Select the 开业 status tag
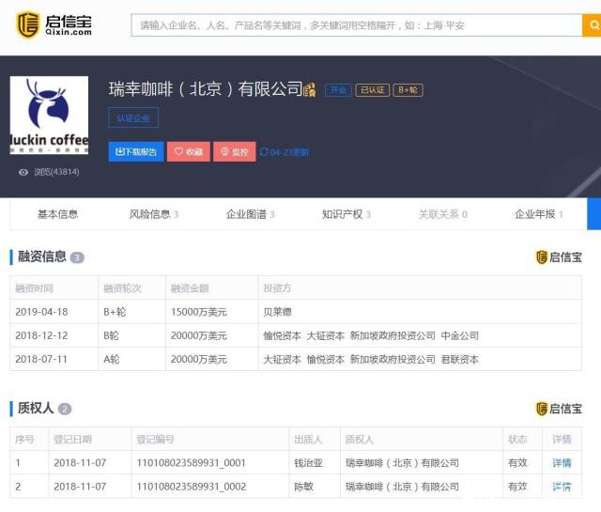This screenshot has width=601, height=512. (x=338, y=90)
